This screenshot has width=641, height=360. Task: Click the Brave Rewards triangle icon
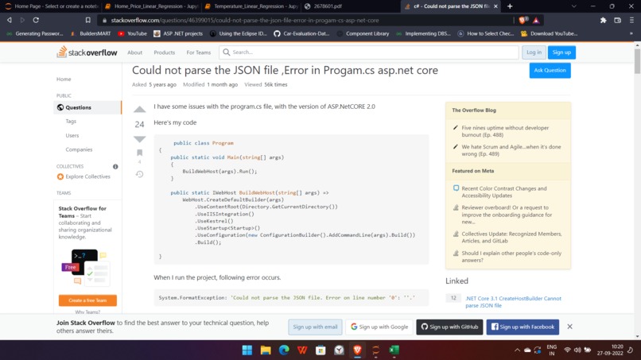(x=536, y=20)
